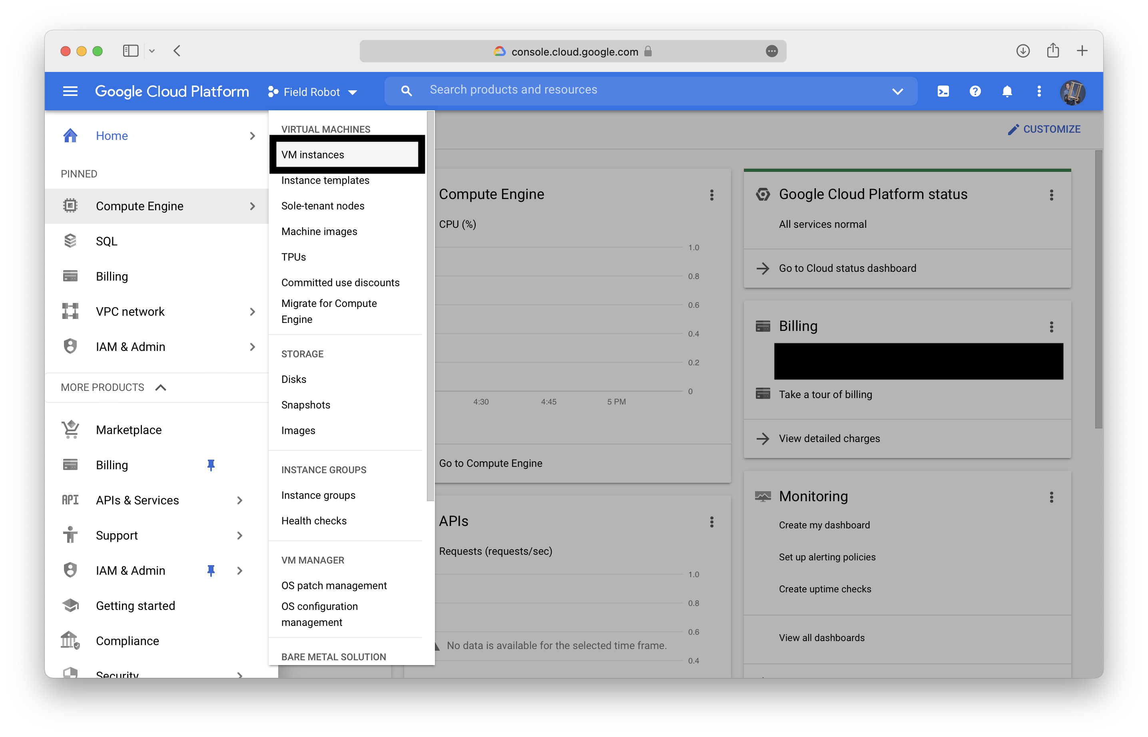Click the SQL stack icon

(x=70, y=241)
